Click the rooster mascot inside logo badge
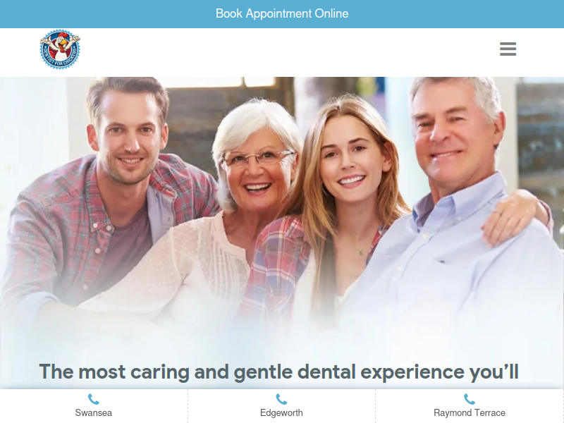Image resolution: width=564 pixels, height=423 pixels. 61,46
